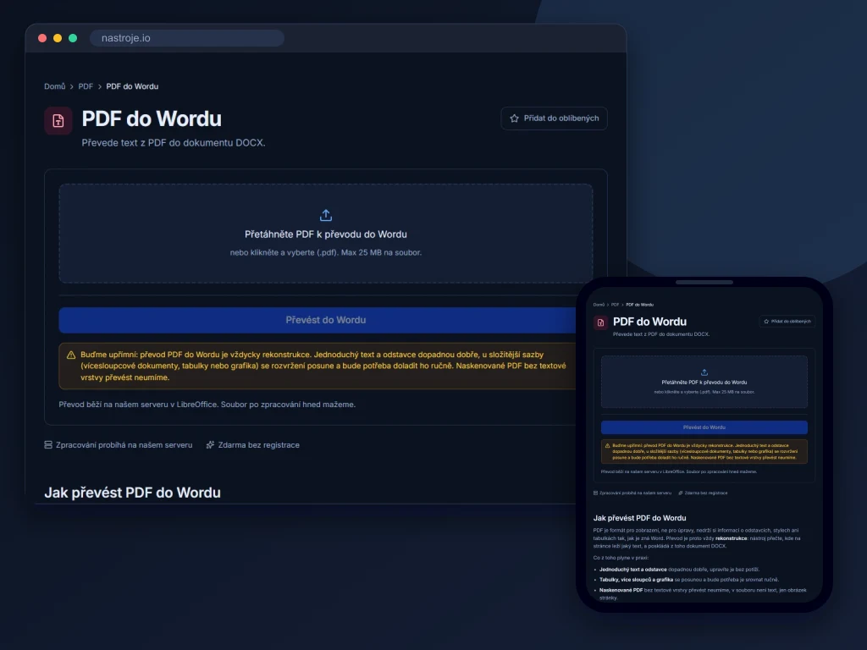Open the Domů breadcrumb in the phone mockup

pyautogui.click(x=599, y=305)
